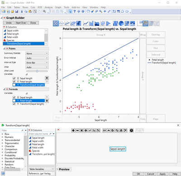181x176 pixels.
Task: Open the Summary Statistic dropdown
Action: [37, 54]
